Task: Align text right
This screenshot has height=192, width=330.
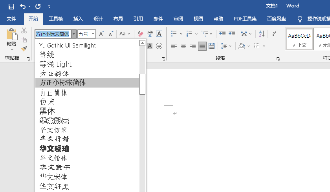Action: [x=193, y=46]
